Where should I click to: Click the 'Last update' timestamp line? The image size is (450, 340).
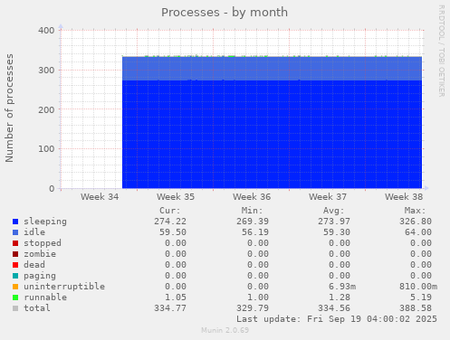[x=337, y=319]
